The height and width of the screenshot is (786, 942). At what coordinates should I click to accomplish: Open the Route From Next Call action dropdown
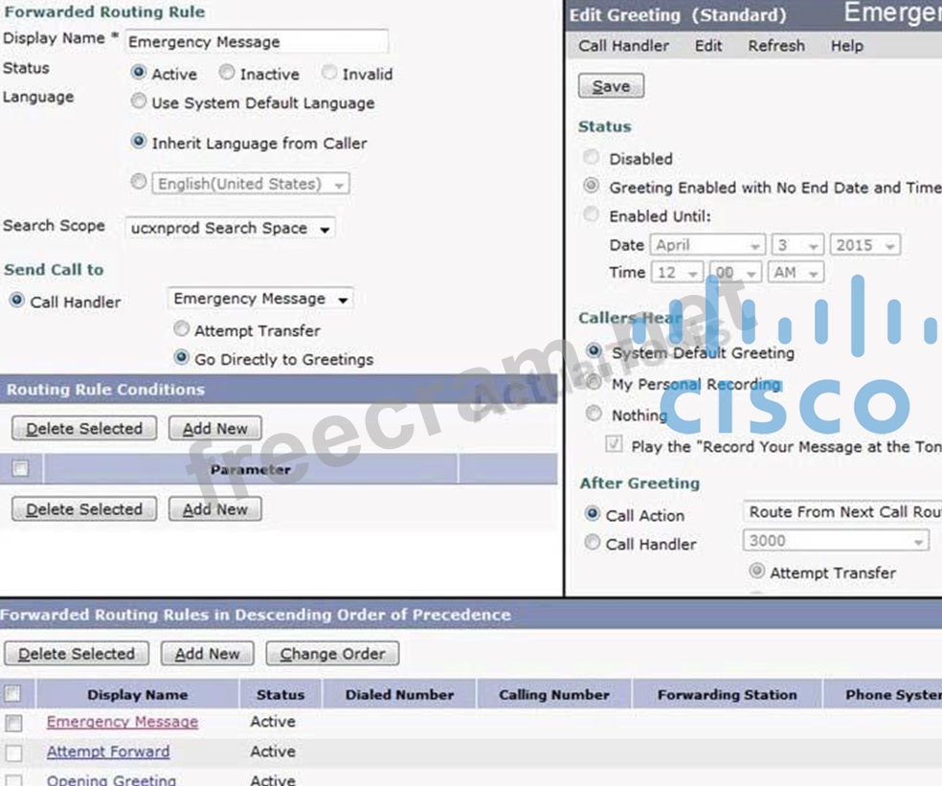[841, 512]
